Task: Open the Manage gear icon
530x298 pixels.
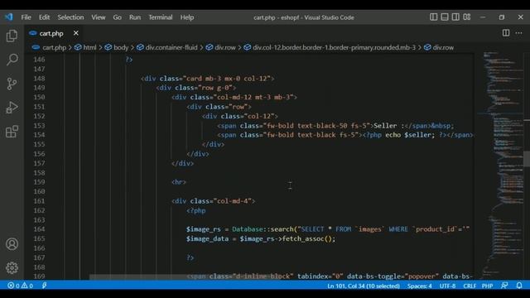Action: coord(12,267)
